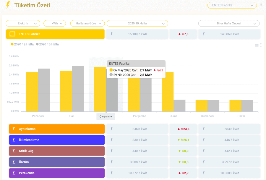Click the gray Cuma bar in the chart
Image resolution: width=266 pixels, height=180 pixels.
[x=179, y=106]
